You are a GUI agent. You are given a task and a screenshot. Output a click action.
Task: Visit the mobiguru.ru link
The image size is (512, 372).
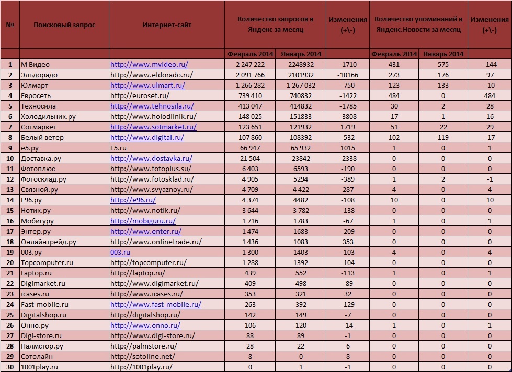(143, 221)
